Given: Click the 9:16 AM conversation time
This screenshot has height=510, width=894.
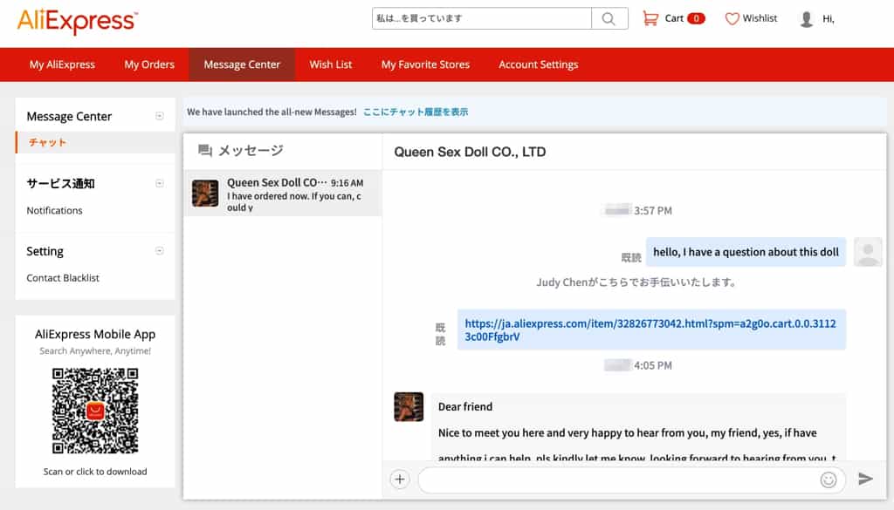Looking at the screenshot, I should pyautogui.click(x=347, y=183).
